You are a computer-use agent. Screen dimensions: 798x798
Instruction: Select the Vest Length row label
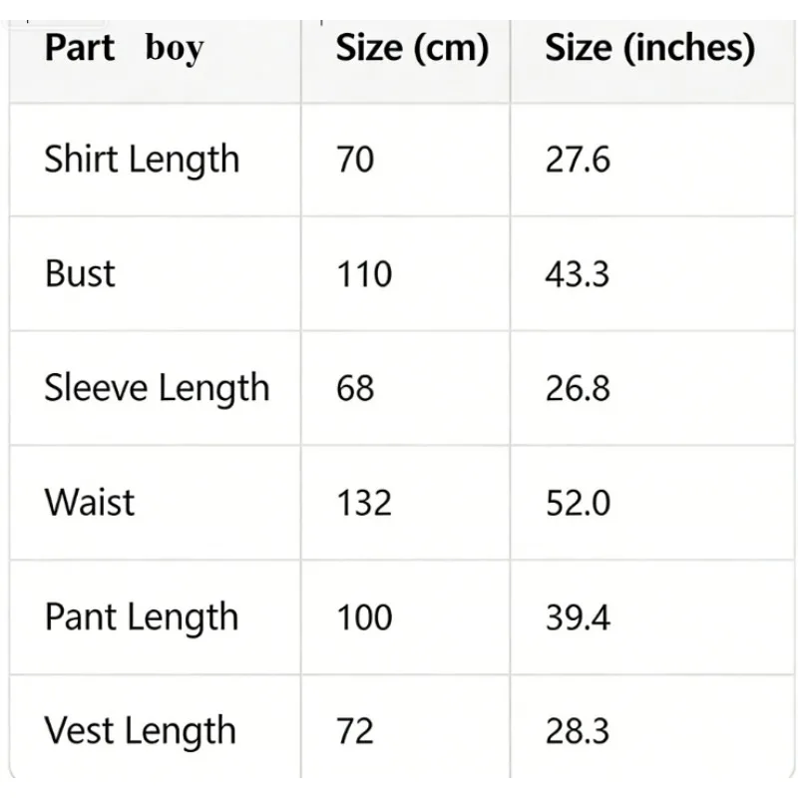140,732
